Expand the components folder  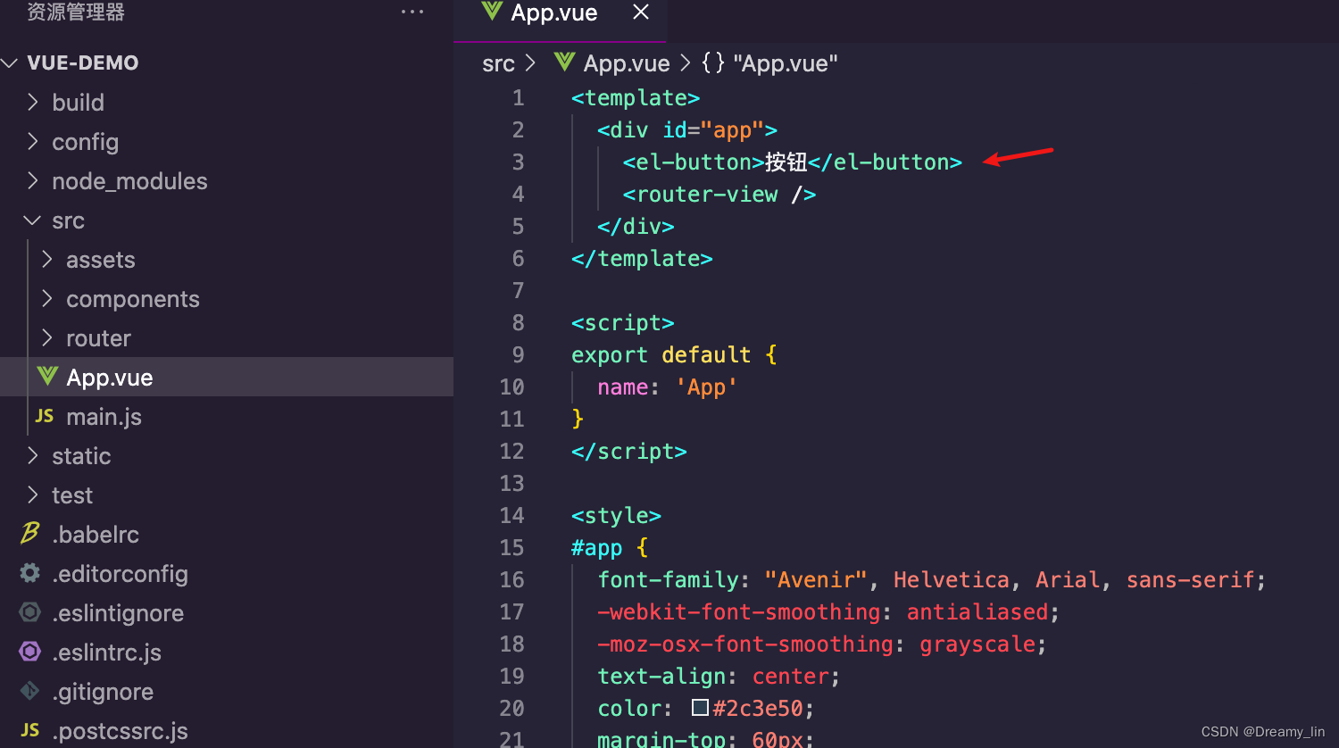pyautogui.click(x=47, y=298)
